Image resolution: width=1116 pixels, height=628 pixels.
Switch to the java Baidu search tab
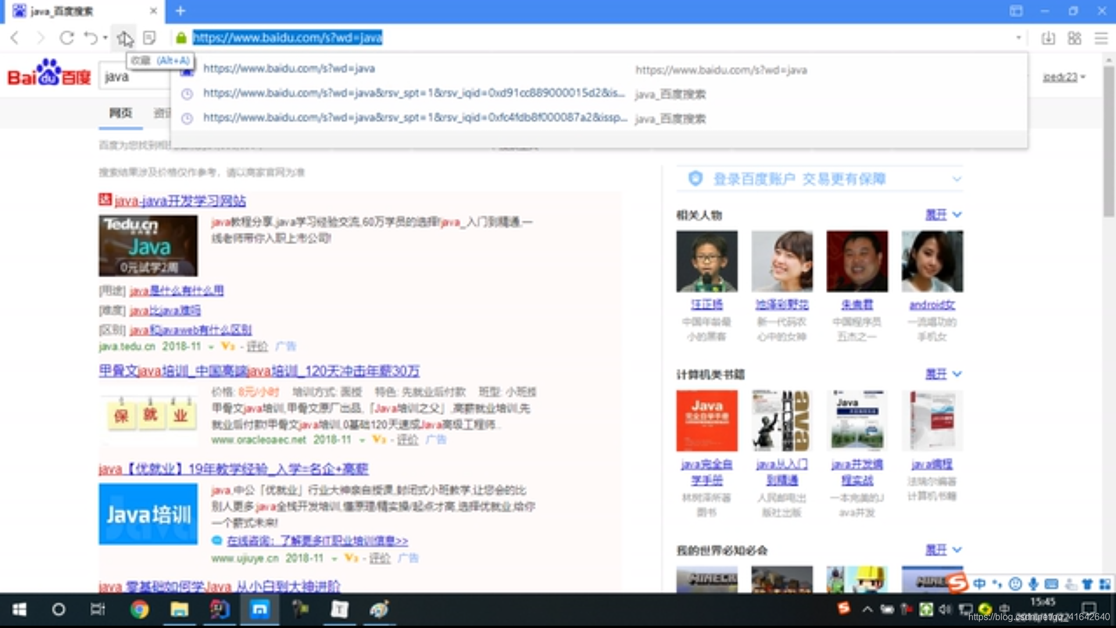tap(83, 11)
